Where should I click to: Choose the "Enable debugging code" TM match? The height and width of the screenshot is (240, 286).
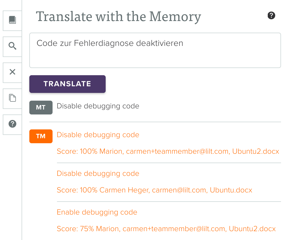point(97,212)
